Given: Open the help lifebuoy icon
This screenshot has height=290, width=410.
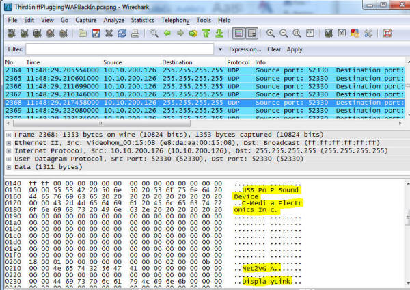Looking at the screenshot, I should coord(387,34).
